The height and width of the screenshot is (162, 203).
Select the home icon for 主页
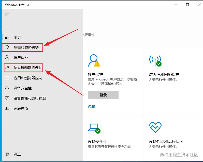7,37
